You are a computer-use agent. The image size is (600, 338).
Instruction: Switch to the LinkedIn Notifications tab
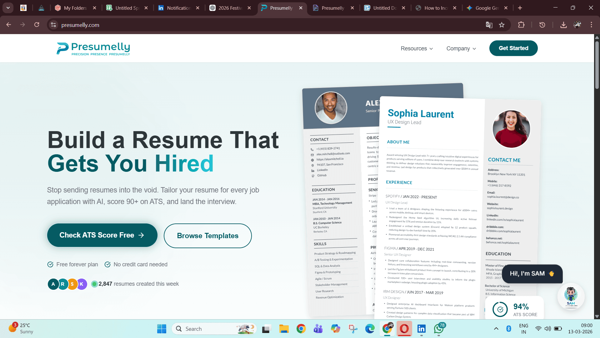(x=178, y=8)
